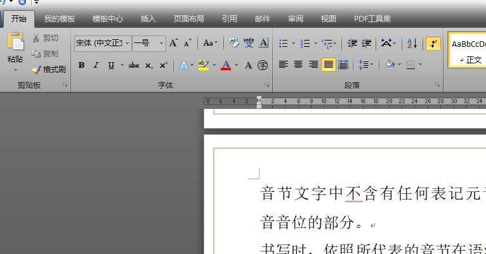Switch to the 模板中心 tab
Image resolution: width=486 pixels, height=254 pixels.
pyautogui.click(x=108, y=19)
